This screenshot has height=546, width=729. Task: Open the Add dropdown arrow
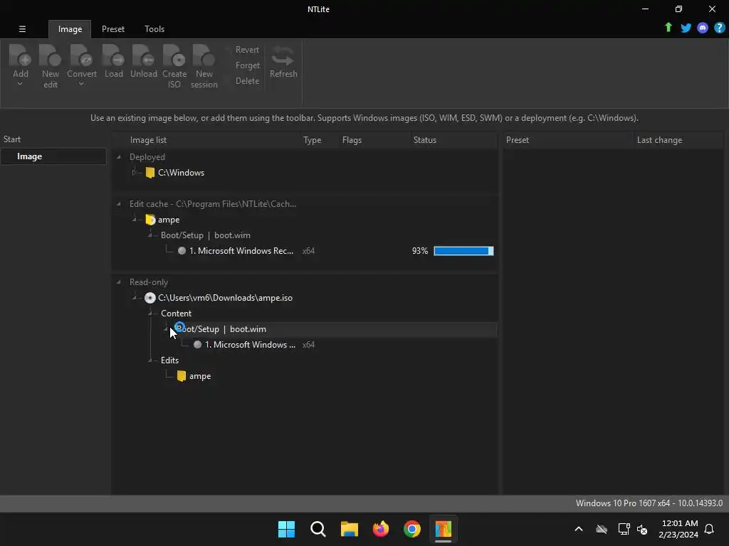[20, 84]
